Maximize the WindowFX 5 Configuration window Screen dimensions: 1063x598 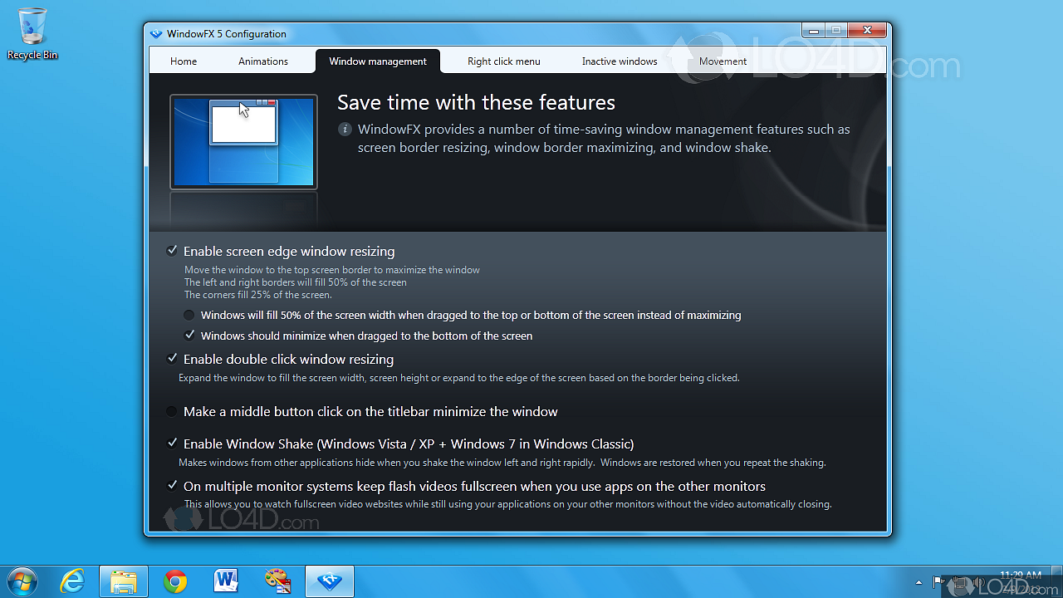coord(835,31)
